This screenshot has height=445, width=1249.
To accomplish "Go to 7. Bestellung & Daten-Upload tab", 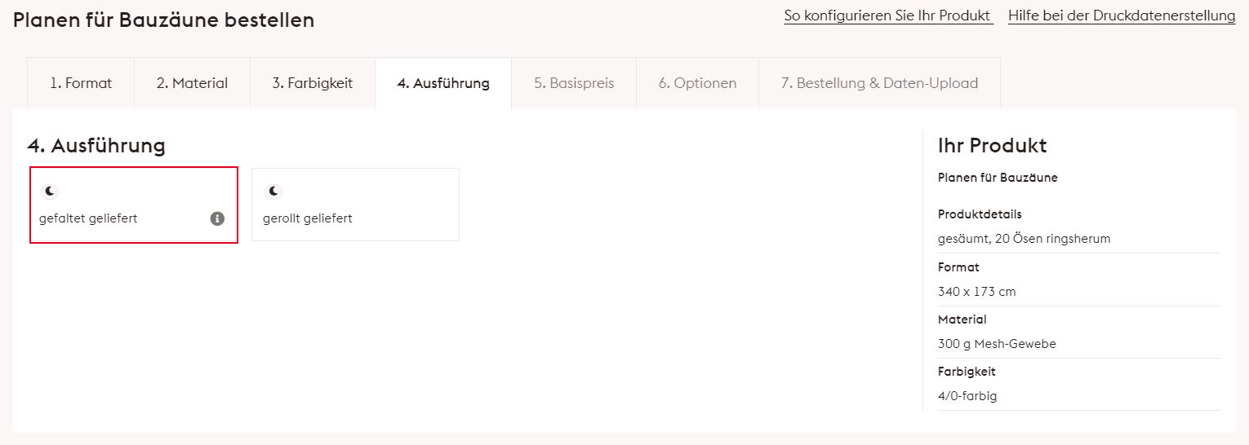I will [x=879, y=83].
